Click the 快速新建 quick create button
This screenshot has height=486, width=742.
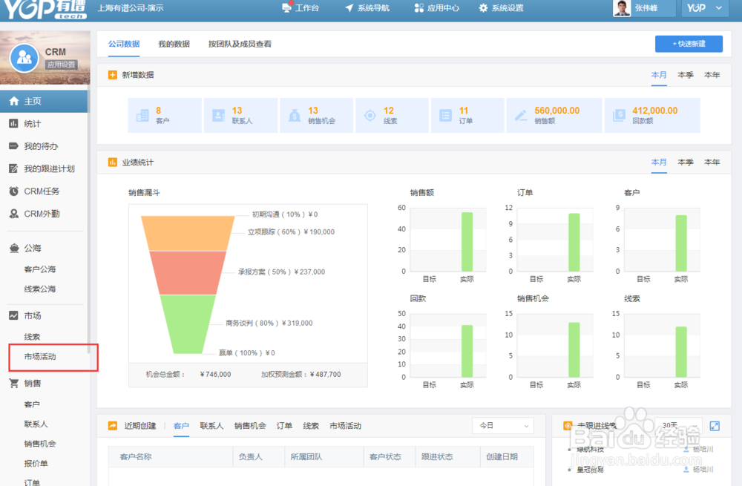pos(689,44)
